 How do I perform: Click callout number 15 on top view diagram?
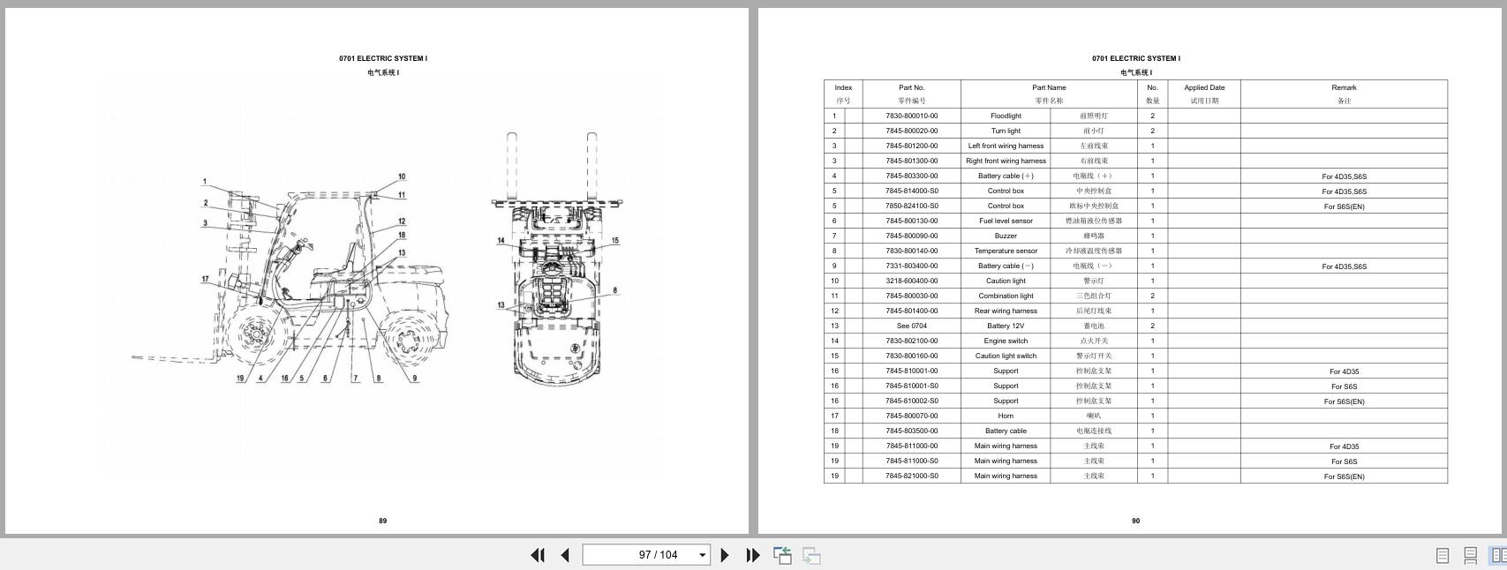click(x=614, y=240)
